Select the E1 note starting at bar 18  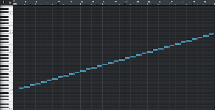(x=111, y=63)
